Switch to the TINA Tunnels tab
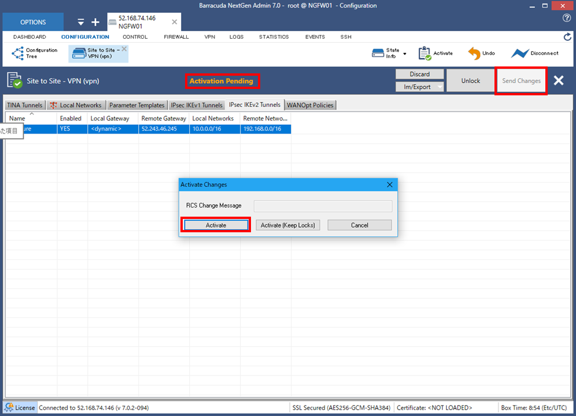Viewport: 576px width, 416px height. (25, 105)
